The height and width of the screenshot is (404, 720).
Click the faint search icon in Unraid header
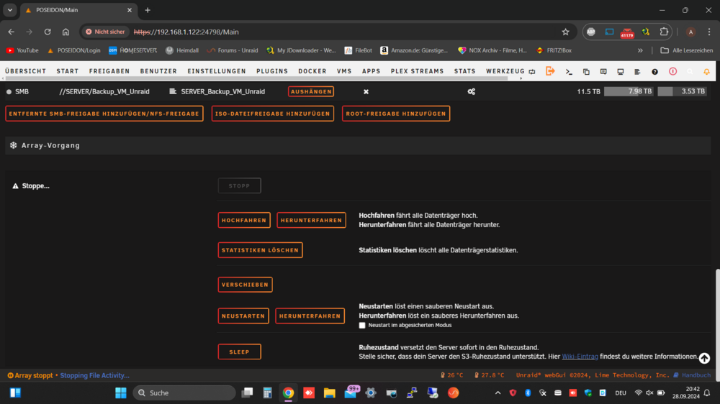tap(690, 72)
